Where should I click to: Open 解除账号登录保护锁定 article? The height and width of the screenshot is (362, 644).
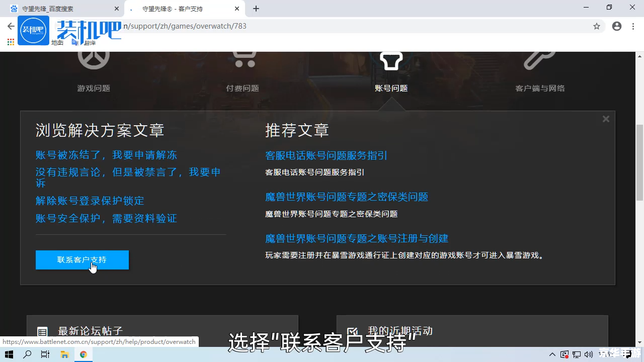click(x=90, y=201)
